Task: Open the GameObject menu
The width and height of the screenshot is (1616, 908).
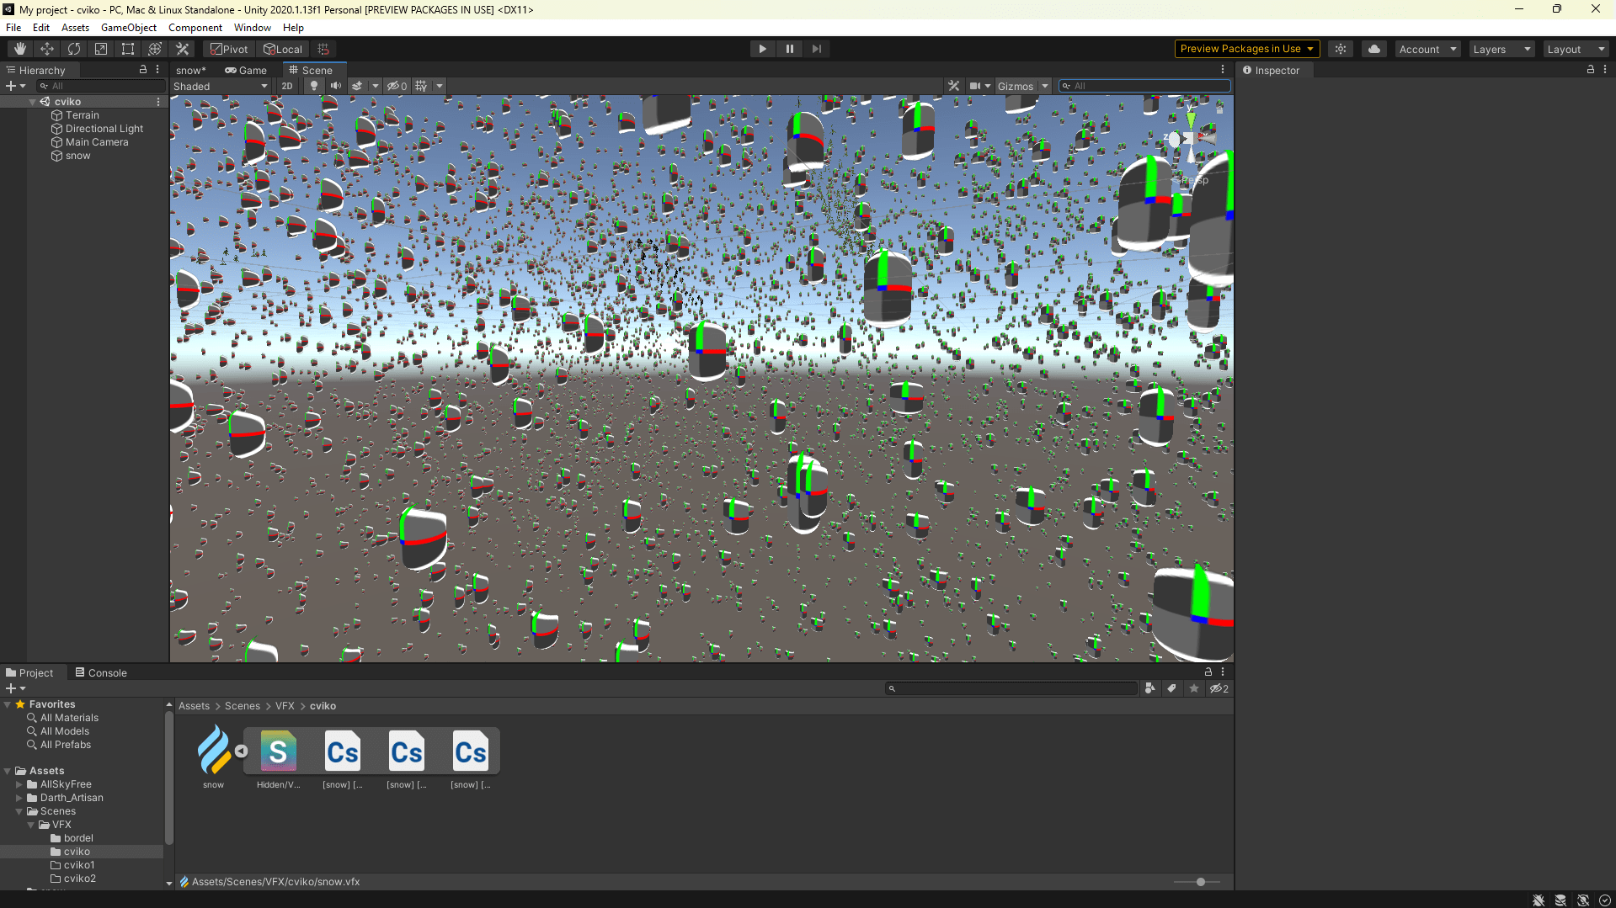Action: pos(128,27)
